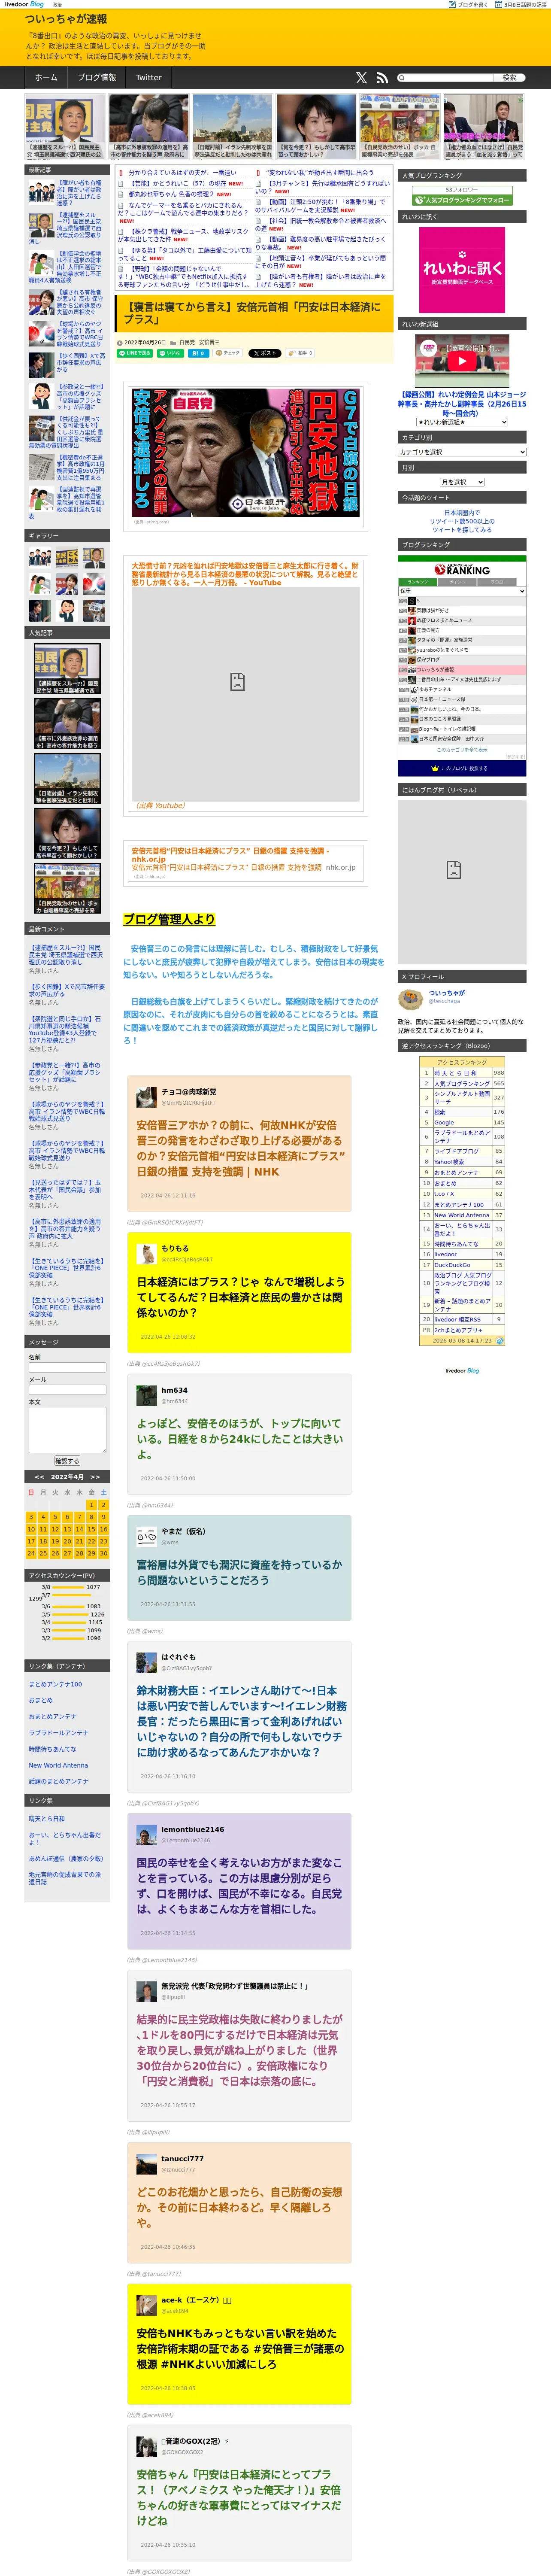551x2576 pixels.
Task: Open the 日本語圏内でリツイート数500以上 tweet search link
Action: (462, 521)
